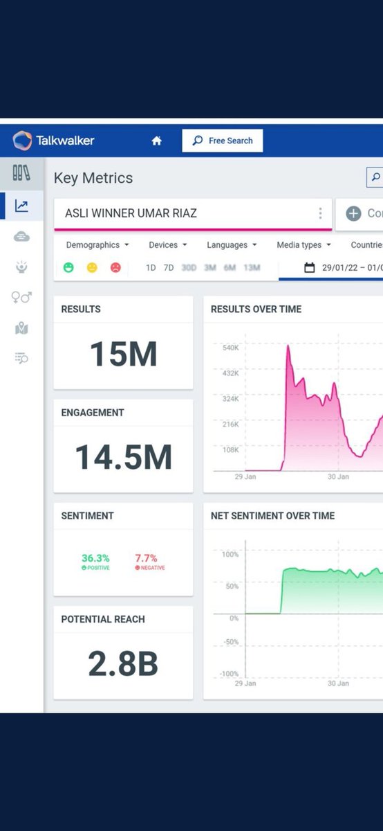Click the Results Over Time chart title
This screenshot has height=831, width=383.
[x=256, y=309]
